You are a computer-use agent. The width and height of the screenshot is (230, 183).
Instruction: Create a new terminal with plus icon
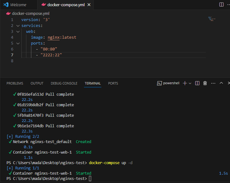(185, 83)
